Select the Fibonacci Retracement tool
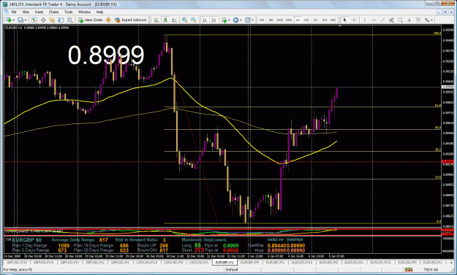Screen dimensions: 457x275 401,20
